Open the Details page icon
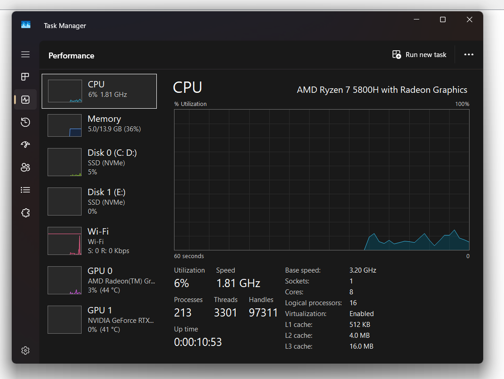Screen dimensions: 504x379 tap(25, 190)
